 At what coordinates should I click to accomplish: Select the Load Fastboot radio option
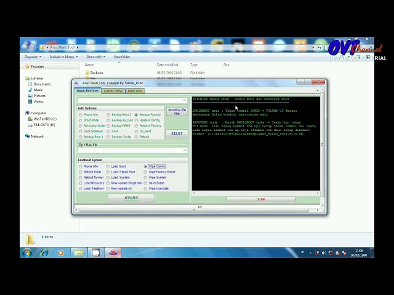click(81, 189)
